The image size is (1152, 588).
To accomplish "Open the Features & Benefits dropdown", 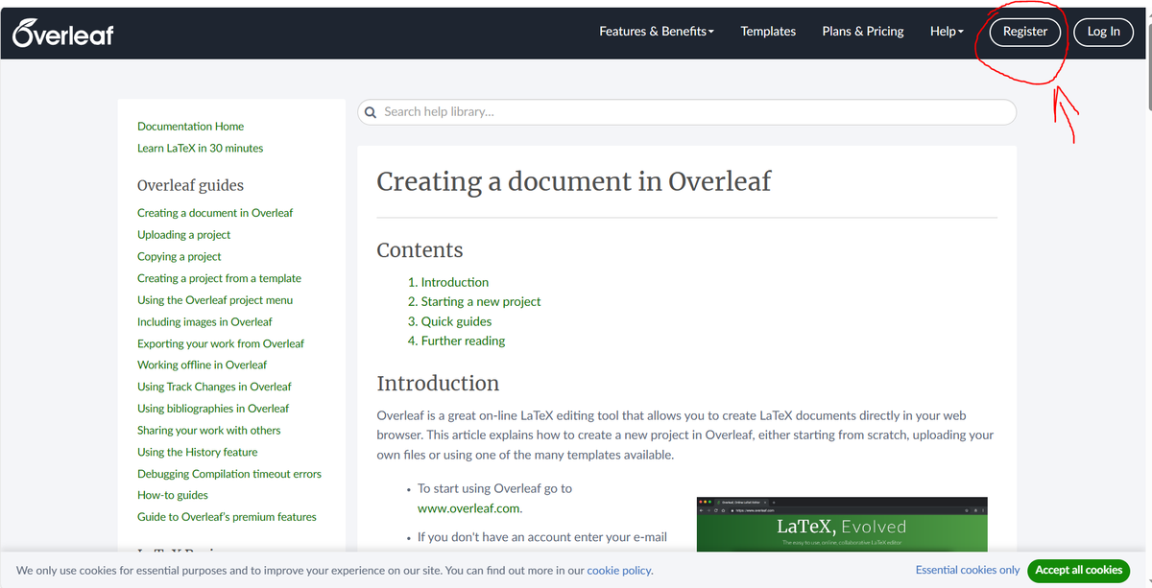I will (x=657, y=32).
